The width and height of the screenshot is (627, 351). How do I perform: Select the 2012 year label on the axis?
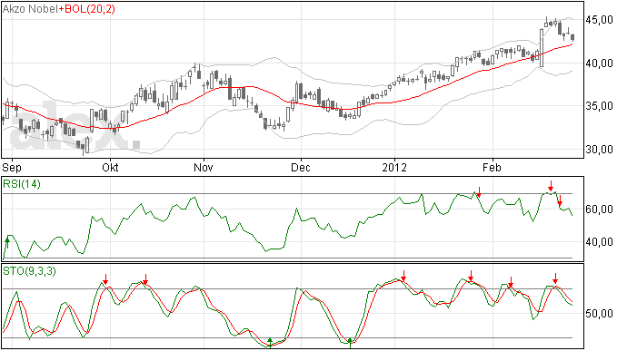coord(394,167)
